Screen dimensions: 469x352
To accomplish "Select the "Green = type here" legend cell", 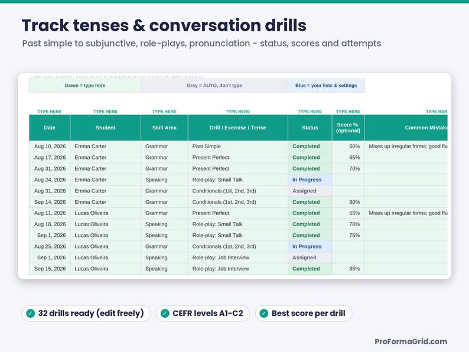I will point(85,86).
